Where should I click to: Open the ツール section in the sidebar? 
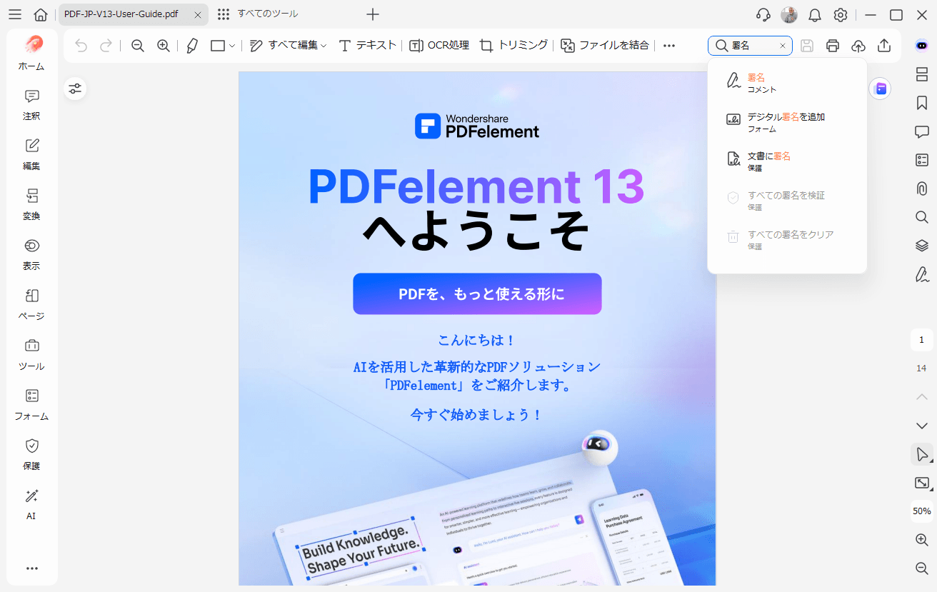pyautogui.click(x=31, y=354)
